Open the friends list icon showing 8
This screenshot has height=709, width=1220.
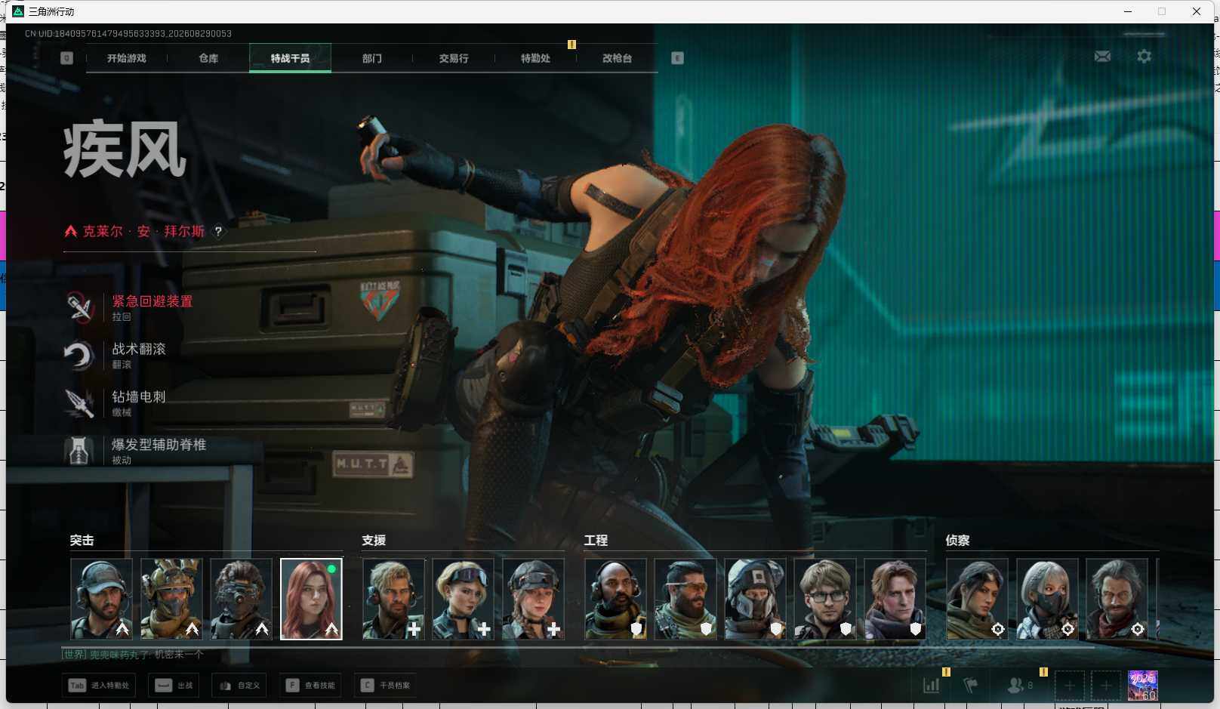point(1020,685)
